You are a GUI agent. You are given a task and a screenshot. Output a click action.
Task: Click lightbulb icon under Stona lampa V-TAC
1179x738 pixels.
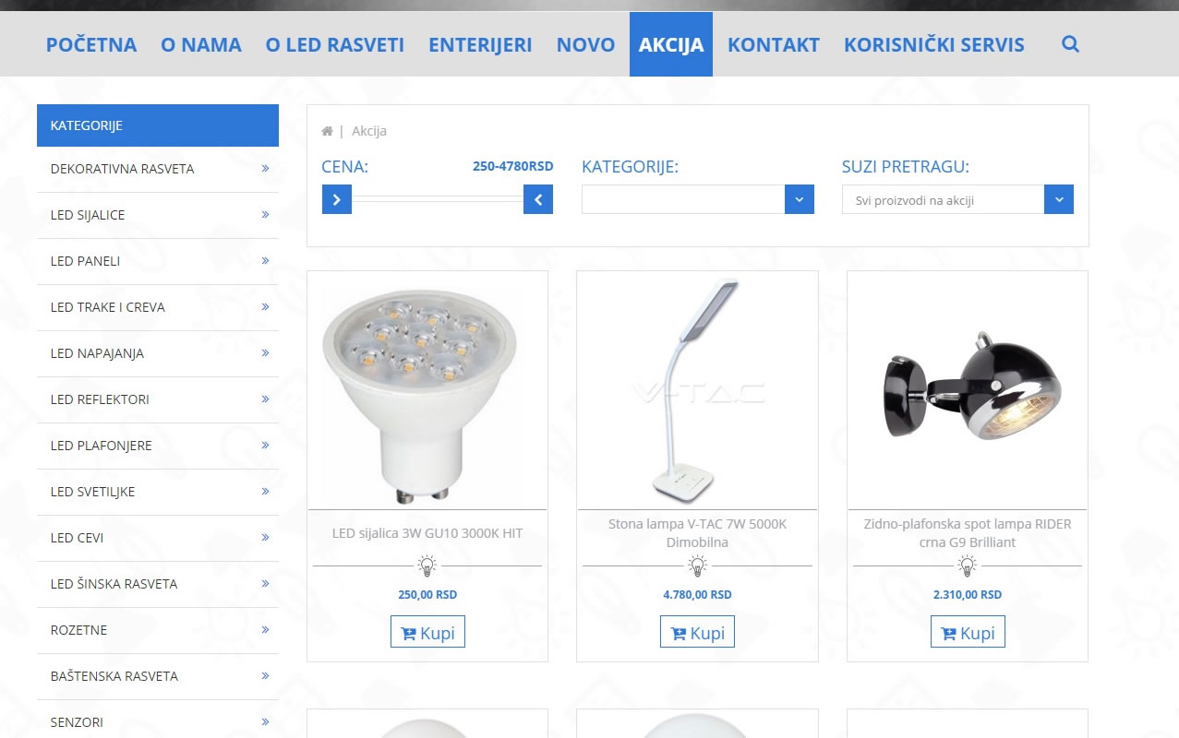(x=697, y=565)
